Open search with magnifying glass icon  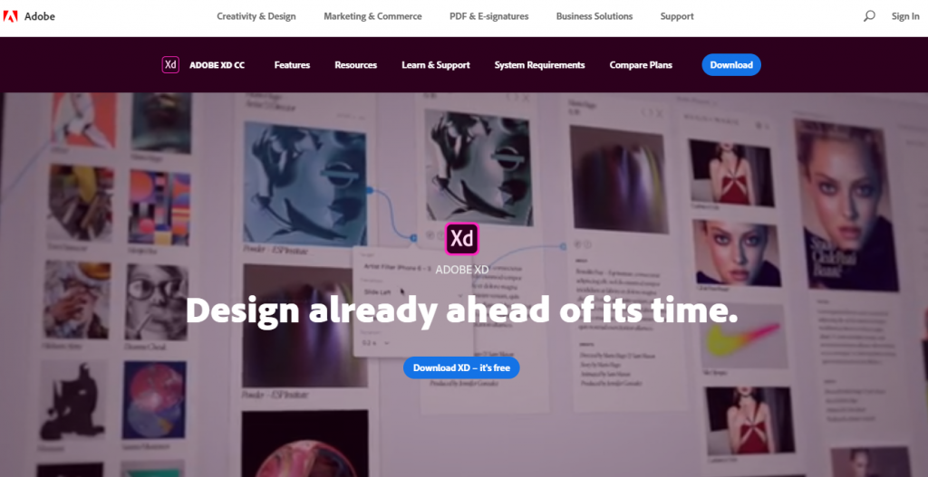[x=869, y=16]
